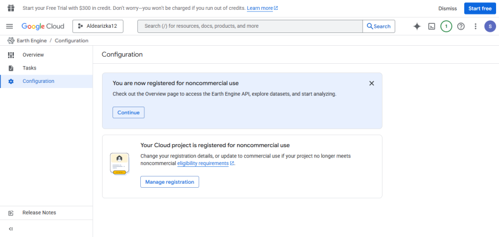Click Earth Engine breadcrumb icon
The width and height of the screenshot is (499, 237).
click(11, 41)
